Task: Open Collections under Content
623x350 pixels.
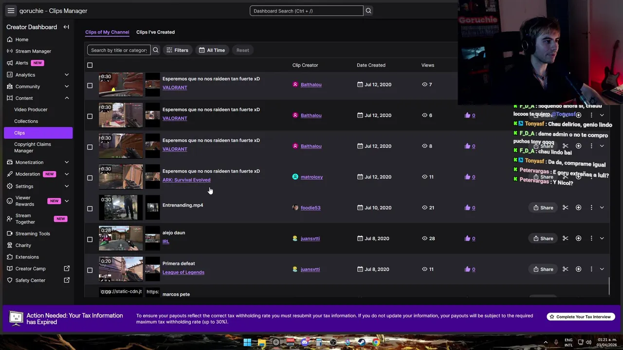Action: [x=26, y=121]
